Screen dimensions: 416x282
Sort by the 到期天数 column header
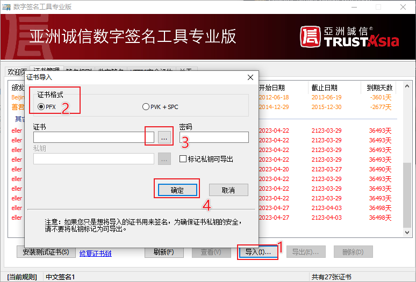tap(379, 88)
